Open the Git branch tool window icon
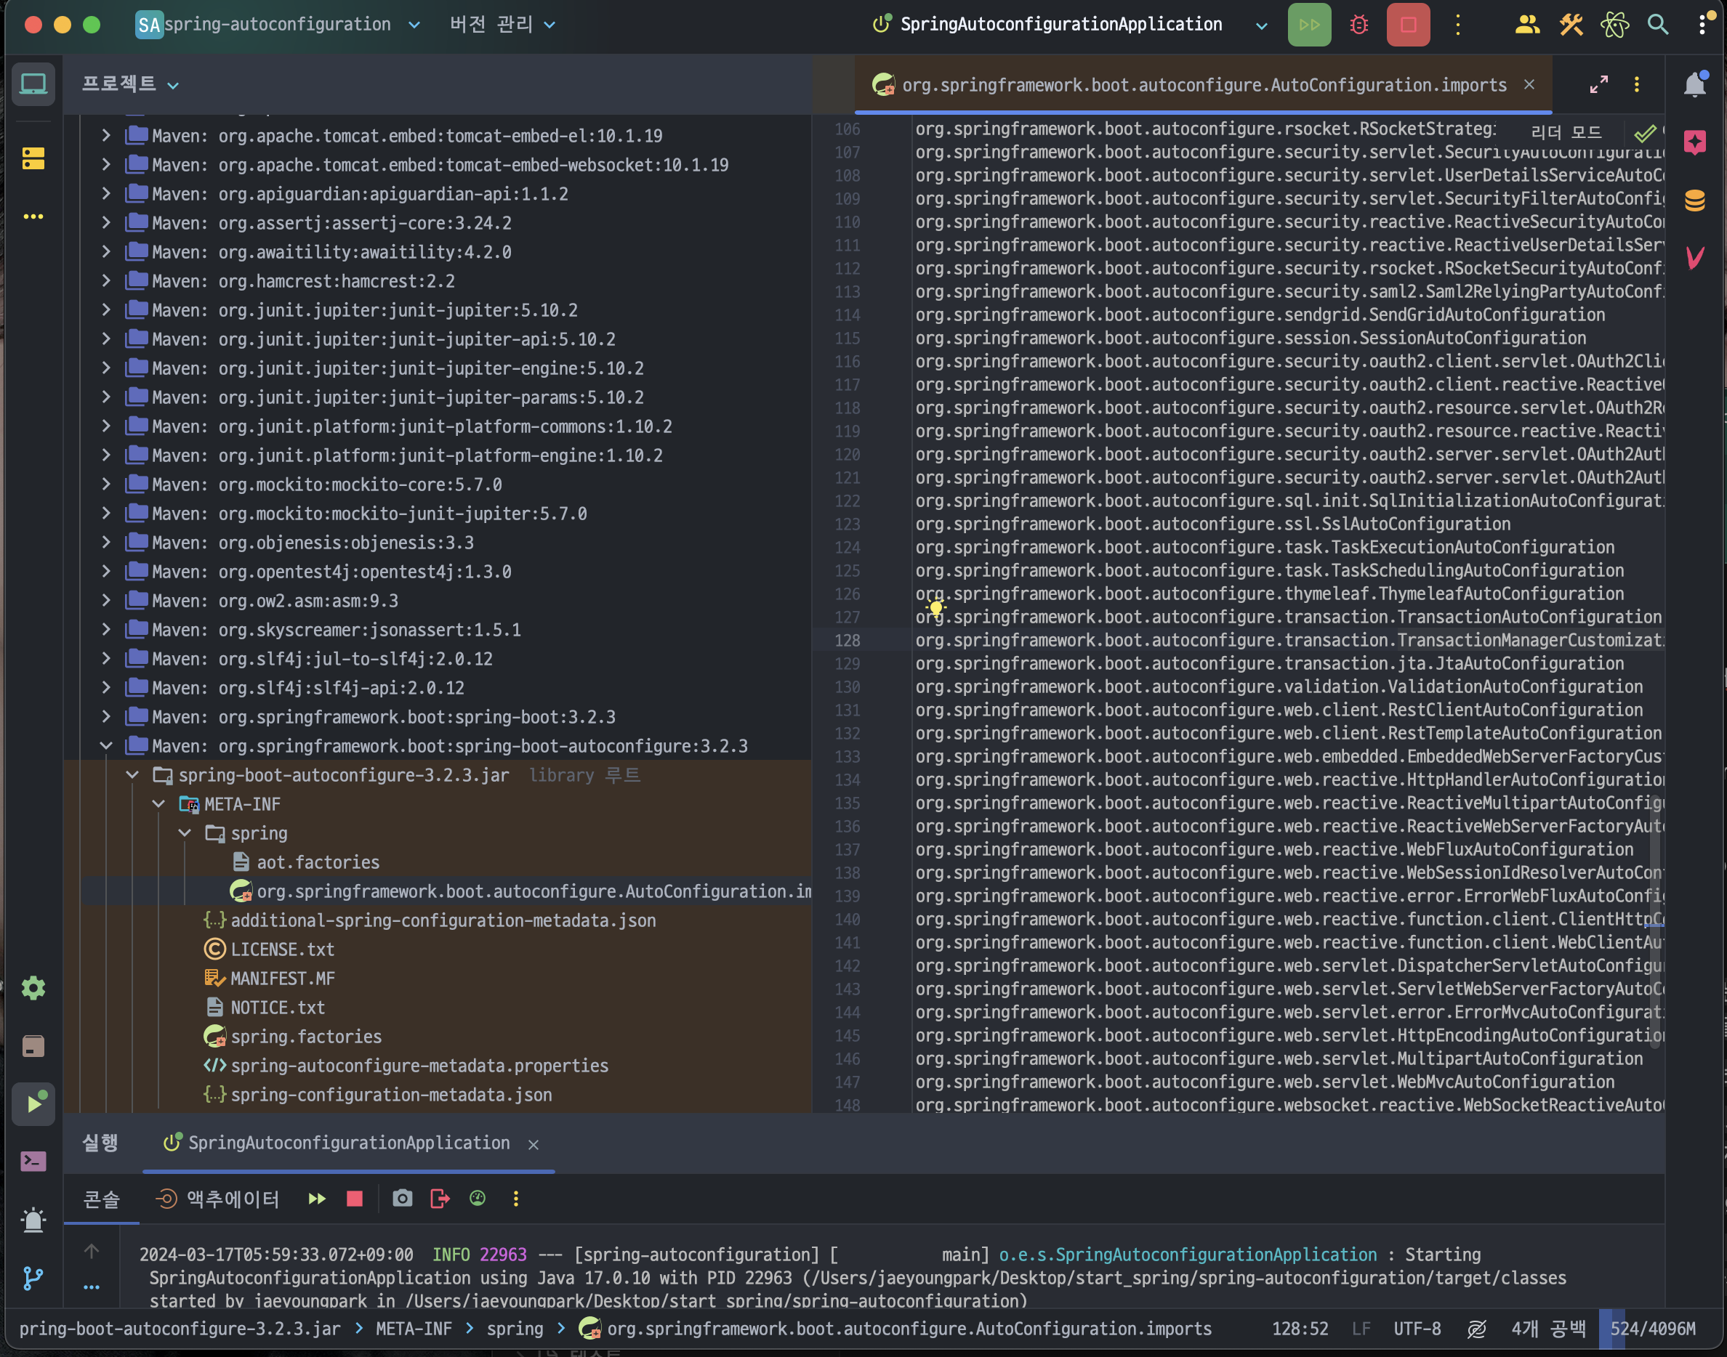1727x1357 pixels. click(x=33, y=1279)
